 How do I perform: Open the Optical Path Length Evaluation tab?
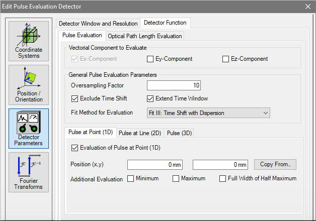[145, 36]
